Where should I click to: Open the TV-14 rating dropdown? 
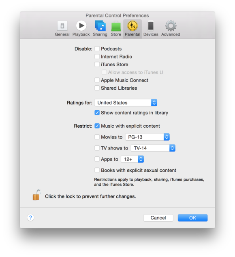pyautogui.click(x=153, y=148)
